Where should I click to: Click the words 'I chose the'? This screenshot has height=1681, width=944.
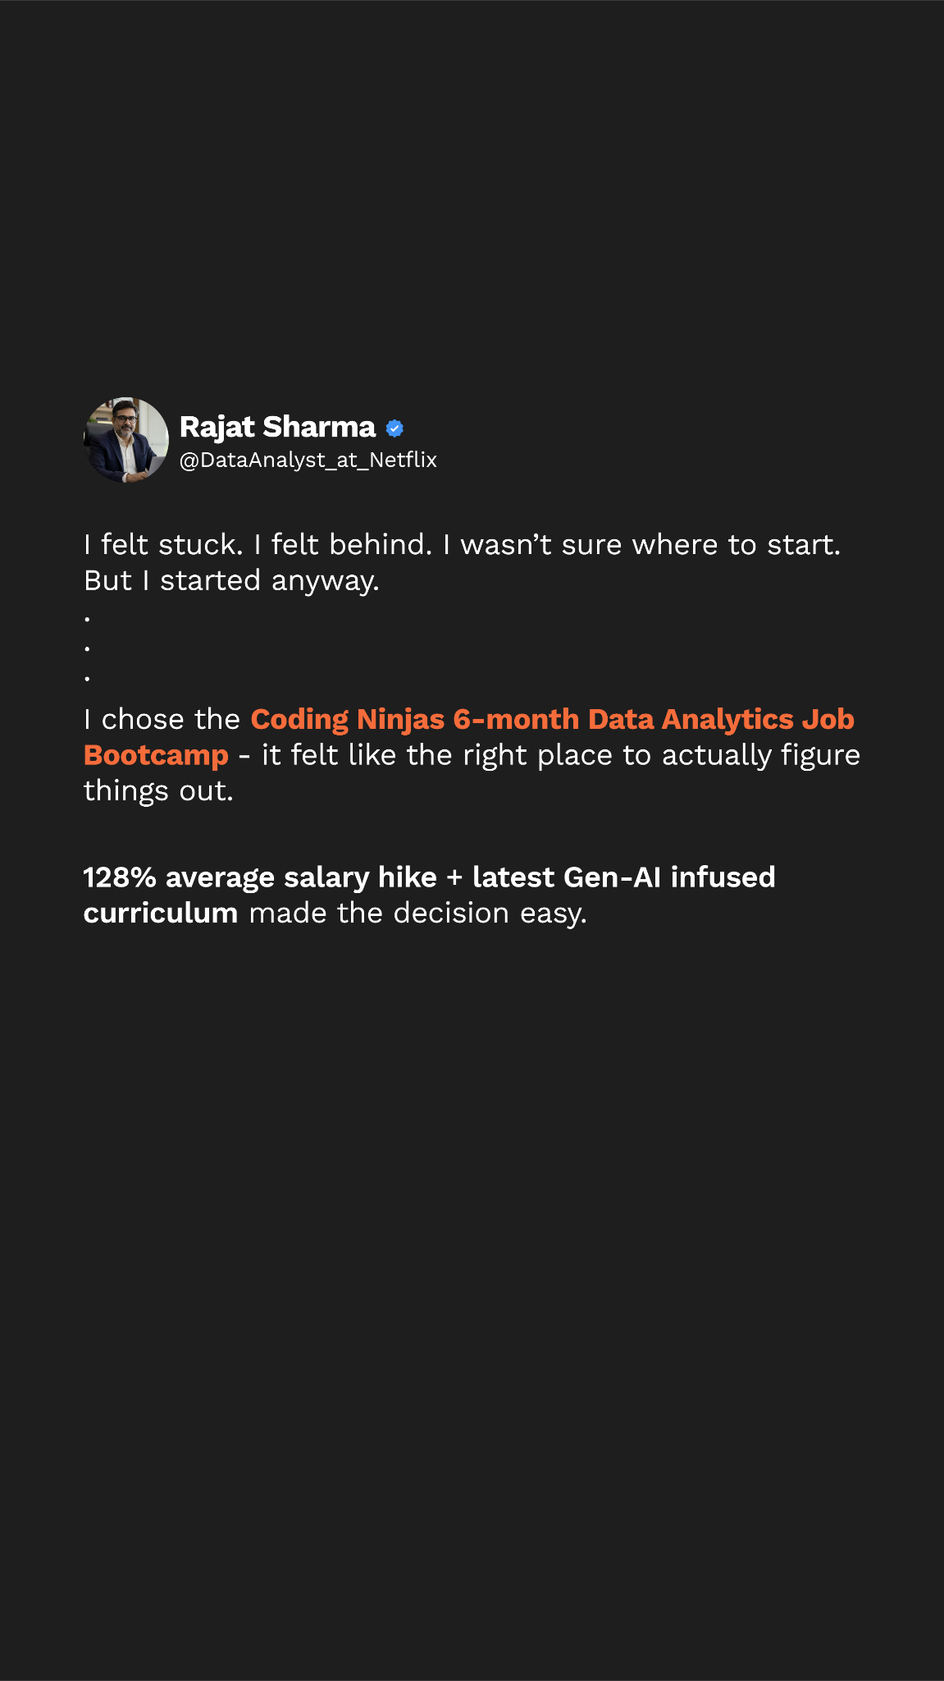[x=162, y=720]
